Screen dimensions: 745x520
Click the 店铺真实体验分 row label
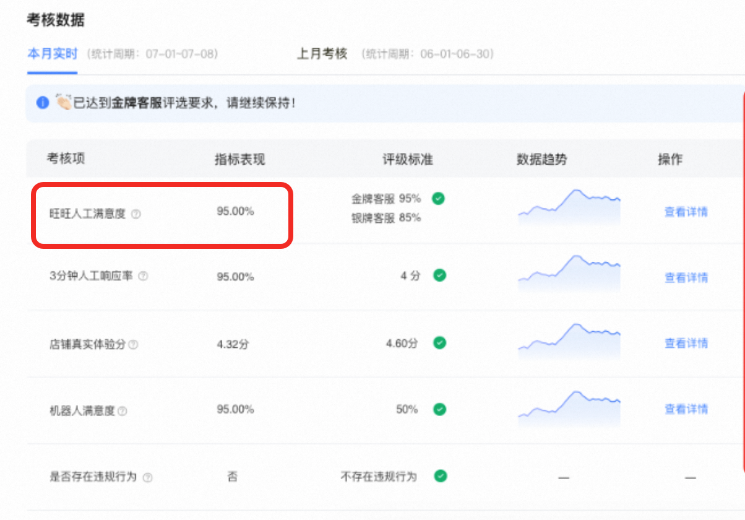(87, 344)
